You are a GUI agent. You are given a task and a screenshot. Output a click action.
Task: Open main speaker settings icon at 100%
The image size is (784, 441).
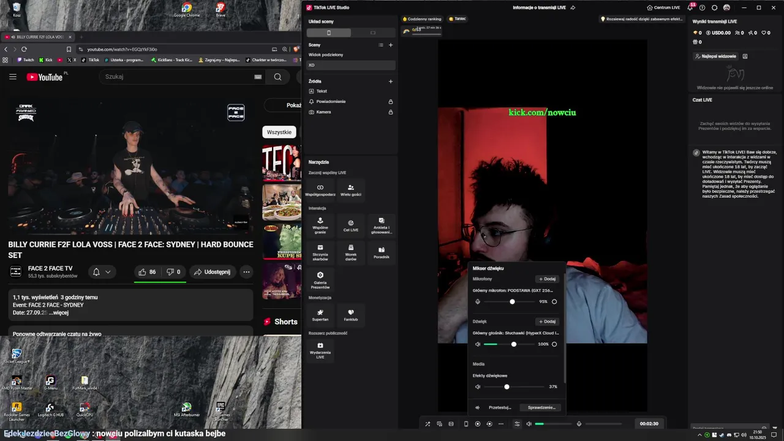[x=554, y=344]
